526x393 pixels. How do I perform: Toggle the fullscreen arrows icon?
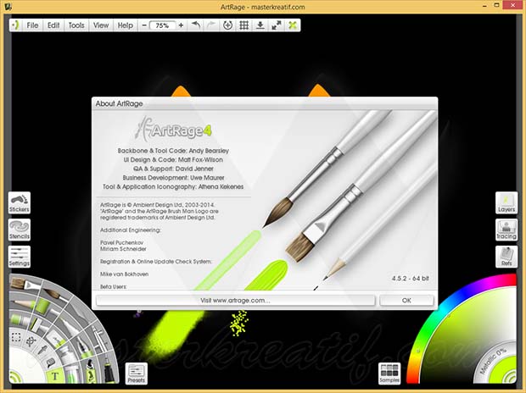point(276,25)
